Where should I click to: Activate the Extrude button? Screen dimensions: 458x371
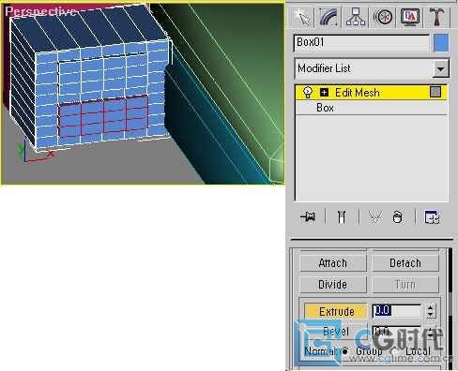pyautogui.click(x=336, y=311)
